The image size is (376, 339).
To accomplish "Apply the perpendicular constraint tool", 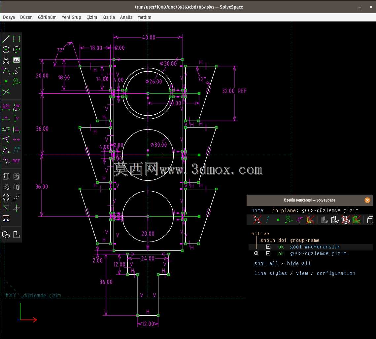I will coord(17,129).
